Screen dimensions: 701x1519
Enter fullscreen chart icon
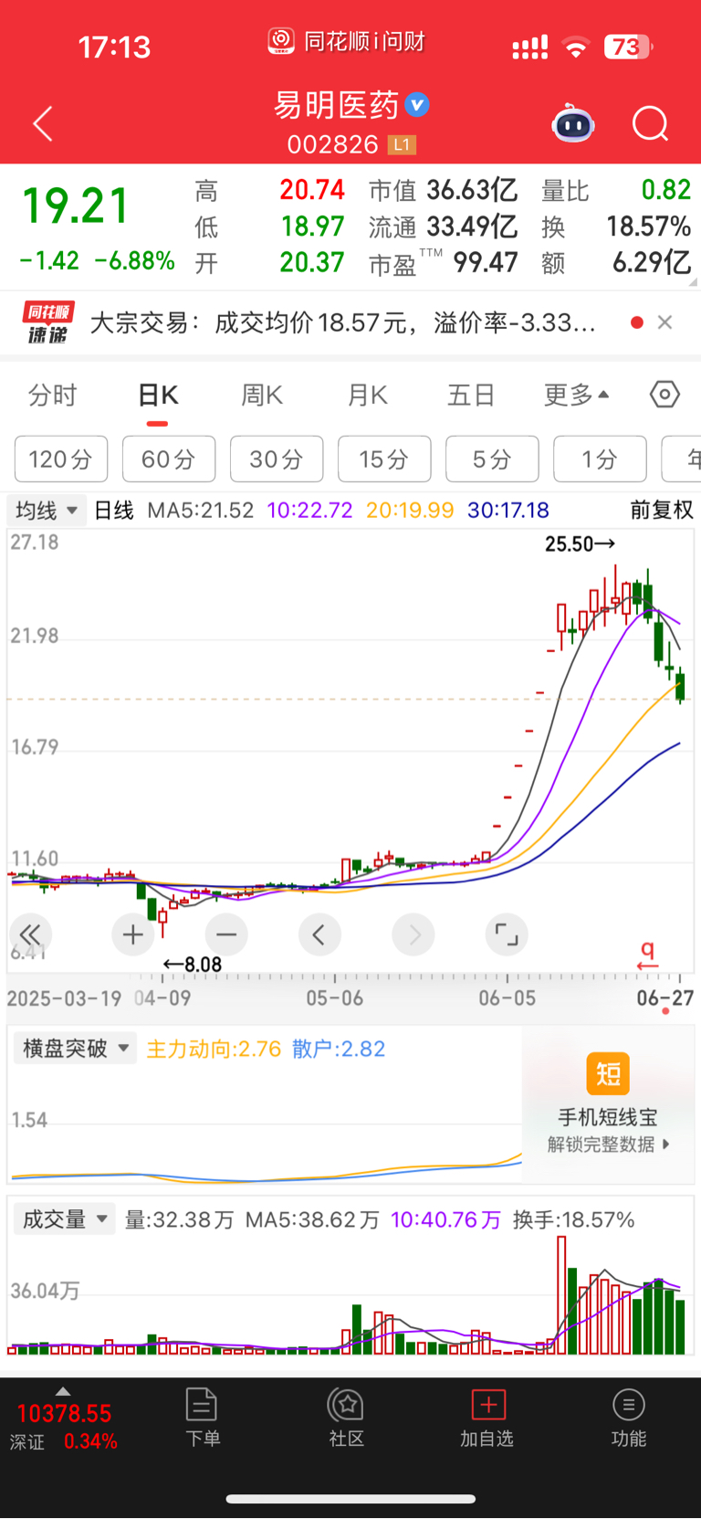[x=507, y=934]
